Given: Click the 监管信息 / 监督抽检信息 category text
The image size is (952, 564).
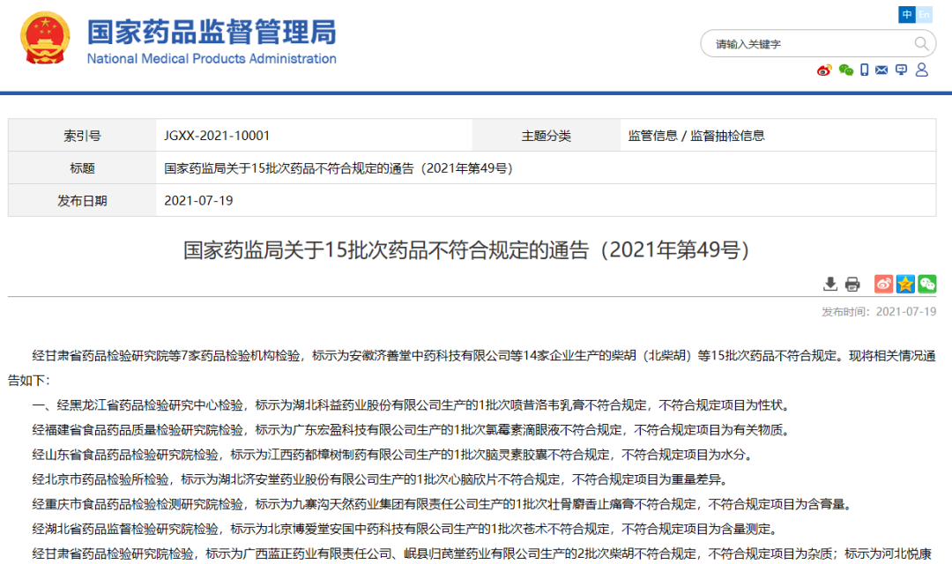Looking at the screenshot, I should [696, 136].
